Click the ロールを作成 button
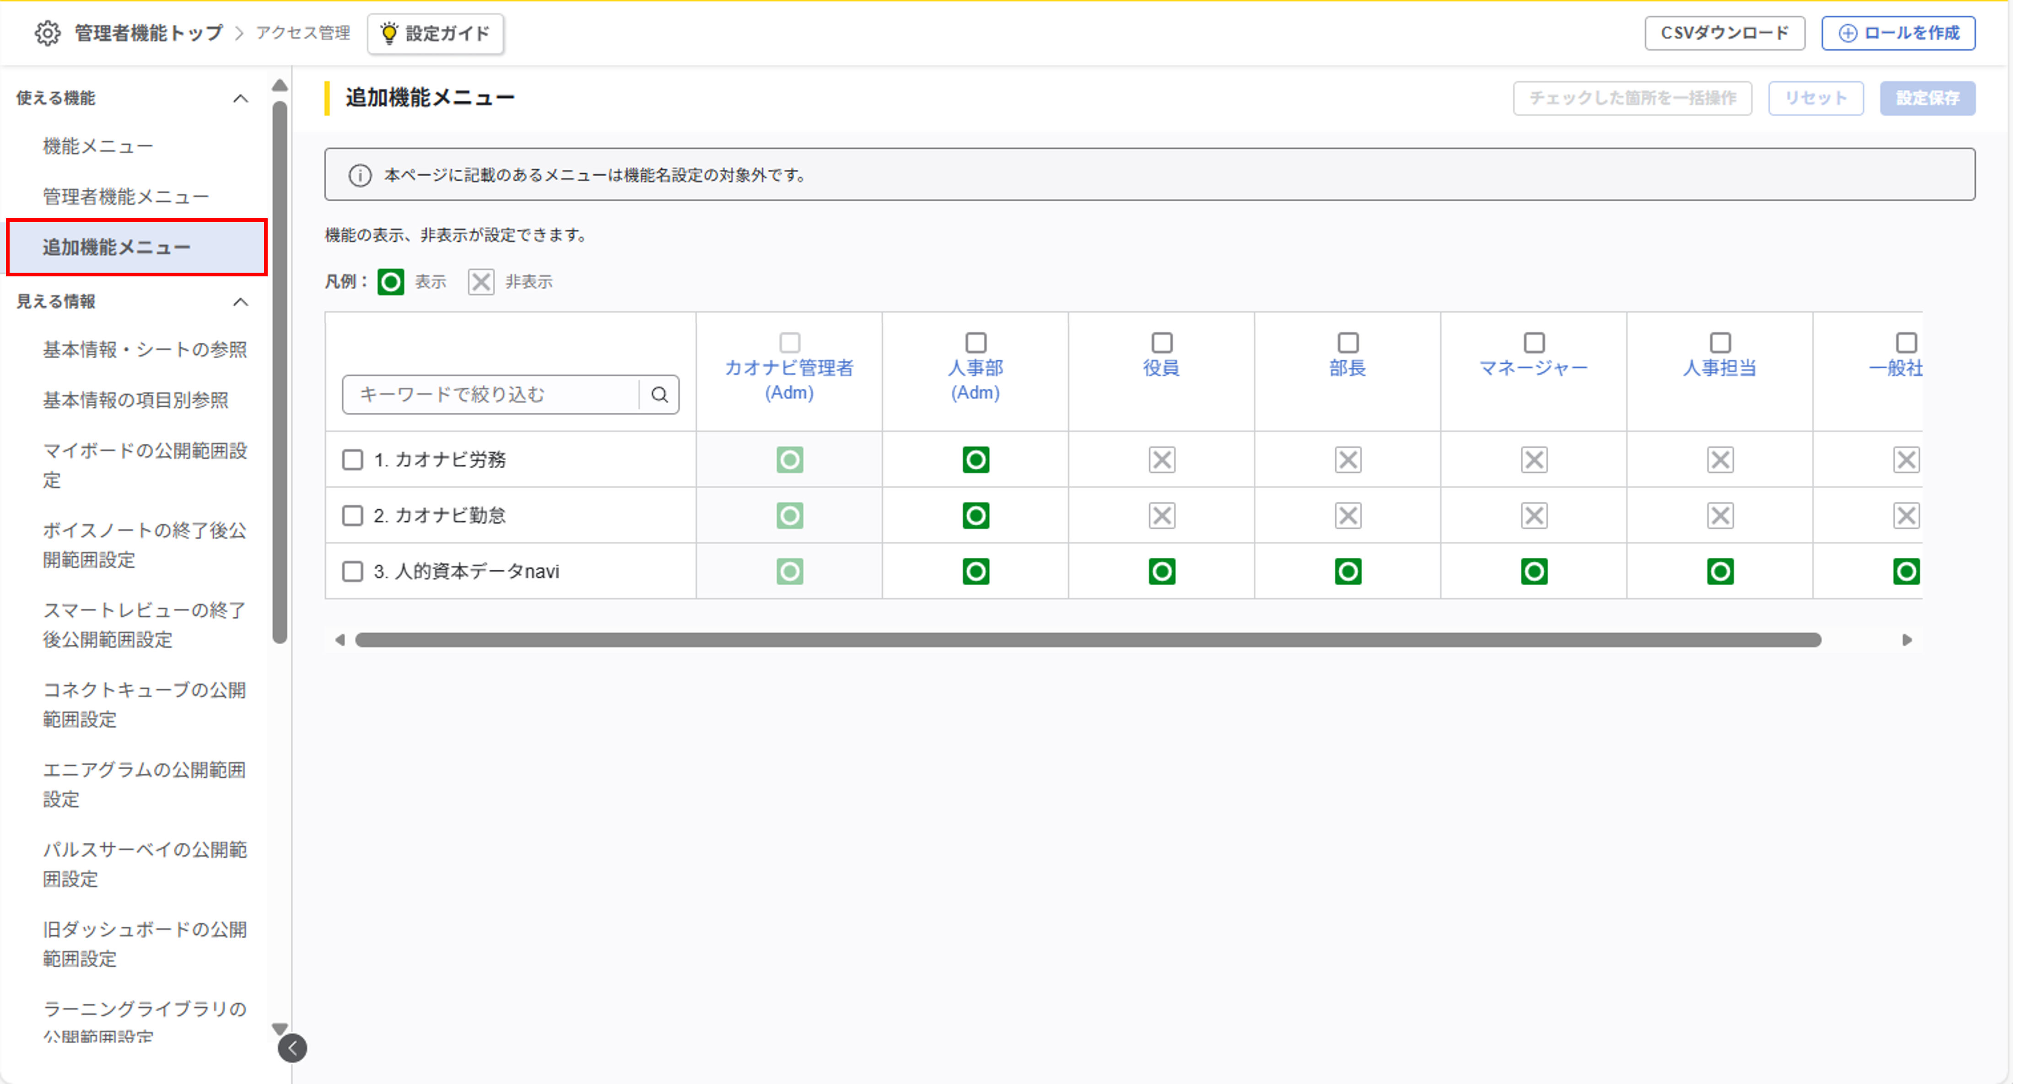The width and height of the screenshot is (2026, 1084). 1898,33
